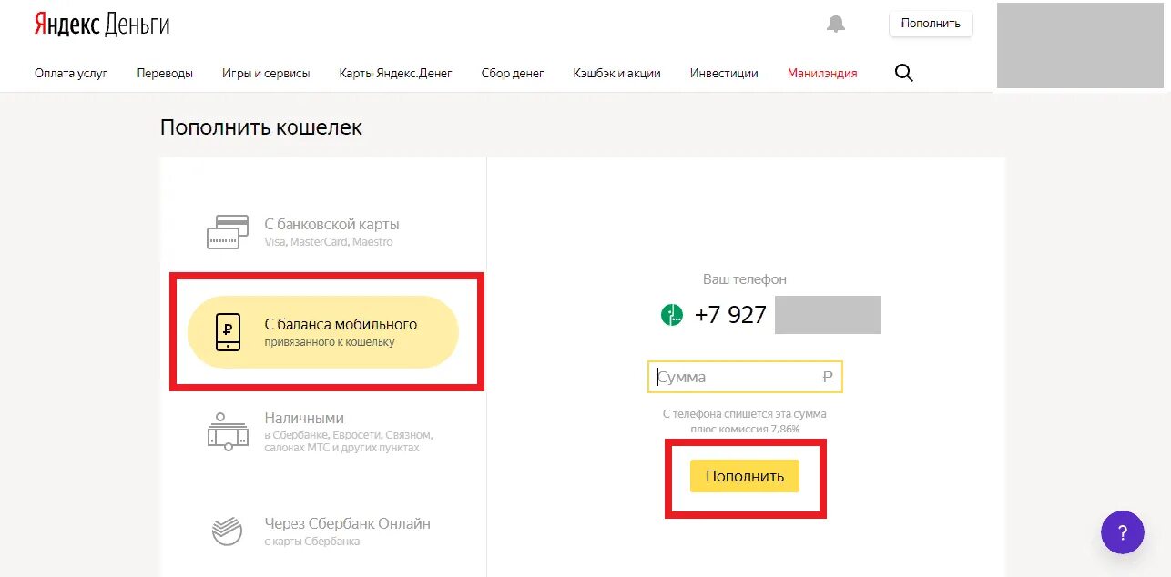The image size is (1171, 577).
Task: Open the Переводы menu item
Action: (165, 73)
